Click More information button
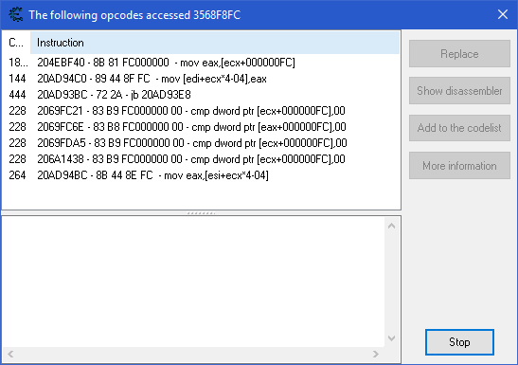The image size is (518, 365). 459,166
